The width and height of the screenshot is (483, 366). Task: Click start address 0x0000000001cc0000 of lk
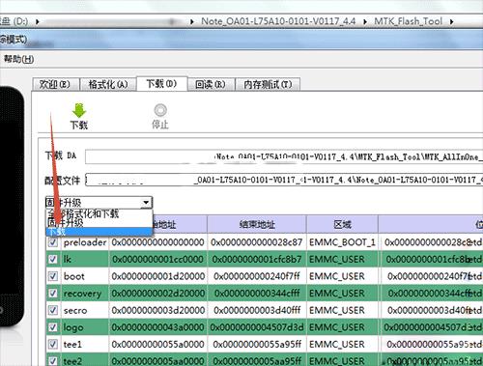coord(158,259)
